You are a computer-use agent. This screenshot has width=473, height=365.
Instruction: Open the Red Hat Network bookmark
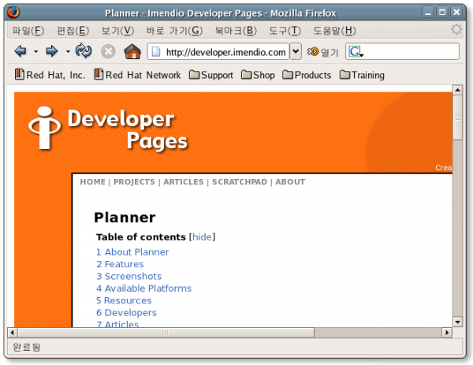[x=137, y=75]
